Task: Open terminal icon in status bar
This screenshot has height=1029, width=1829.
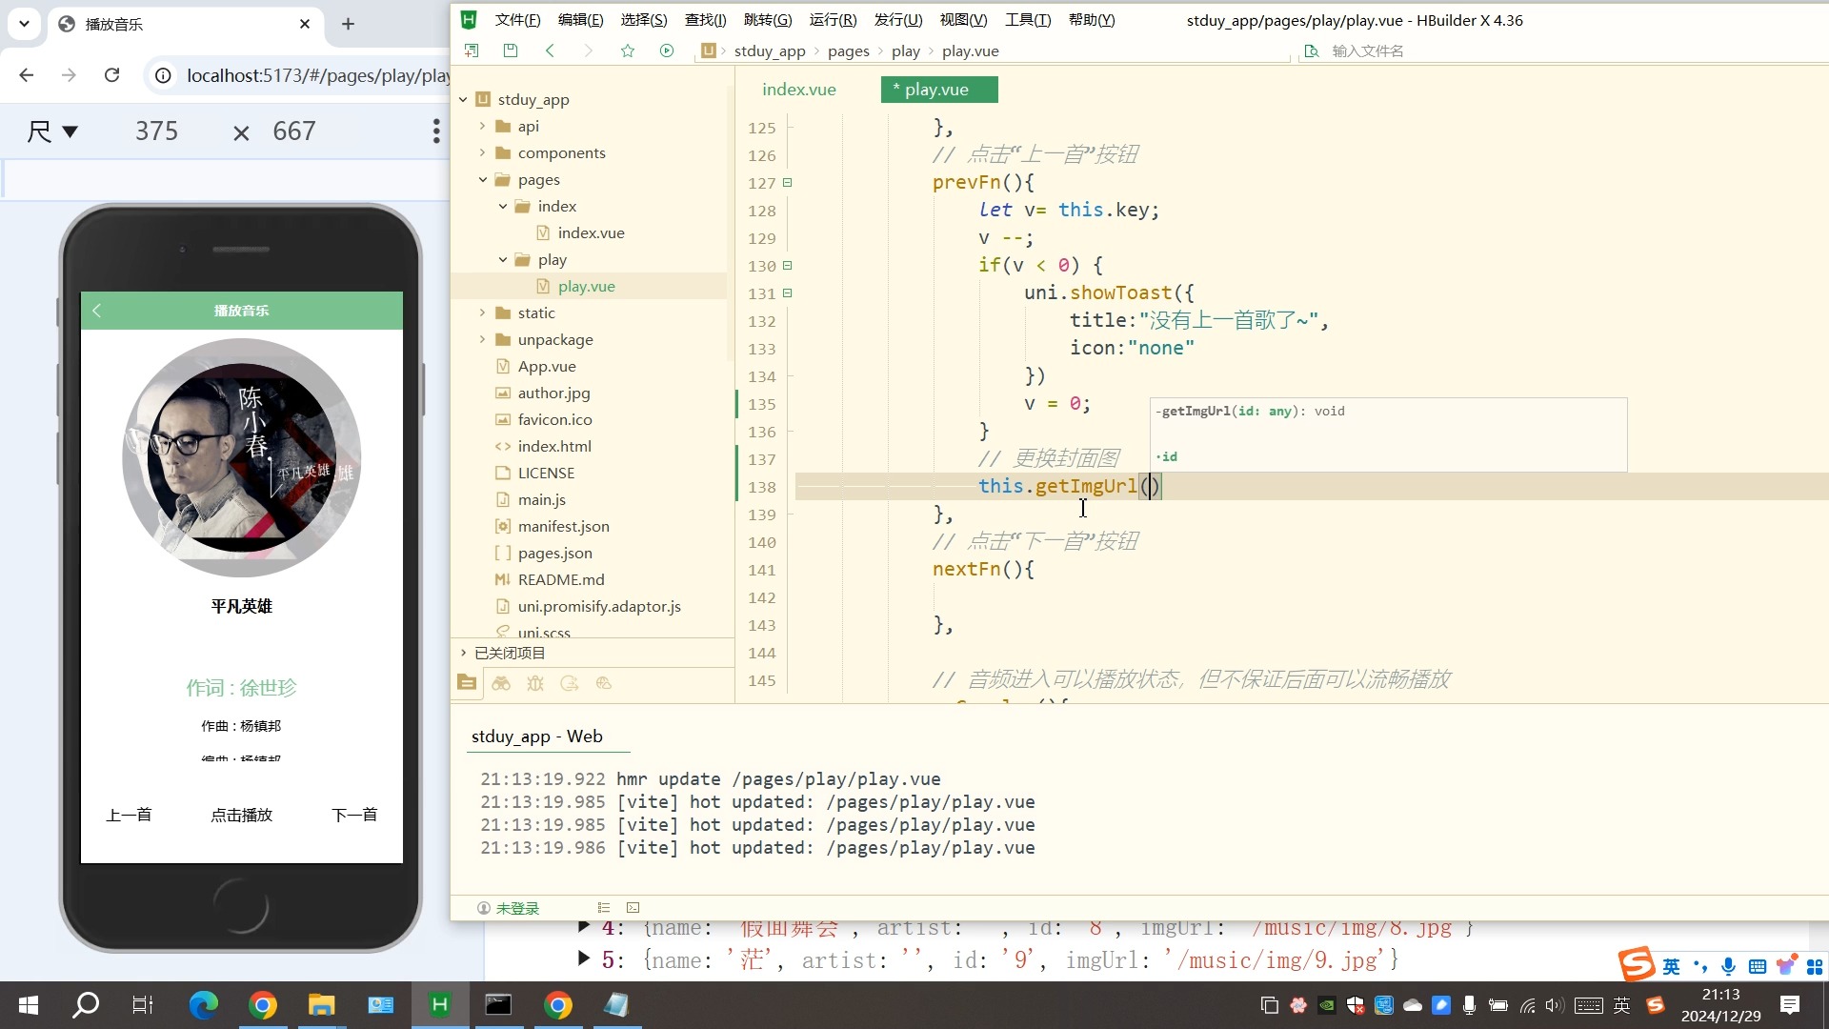Action: 633,908
